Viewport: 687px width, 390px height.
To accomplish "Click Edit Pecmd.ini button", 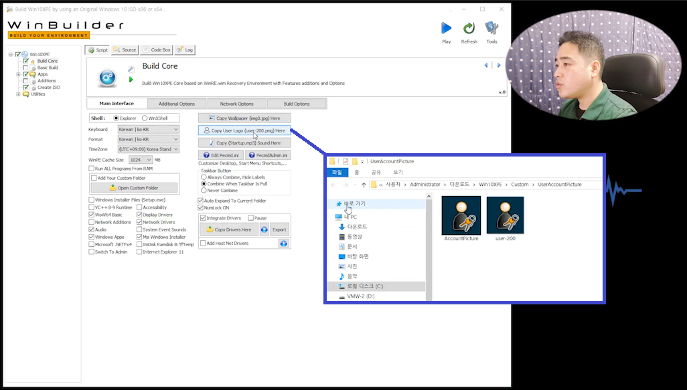I will pyautogui.click(x=221, y=155).
